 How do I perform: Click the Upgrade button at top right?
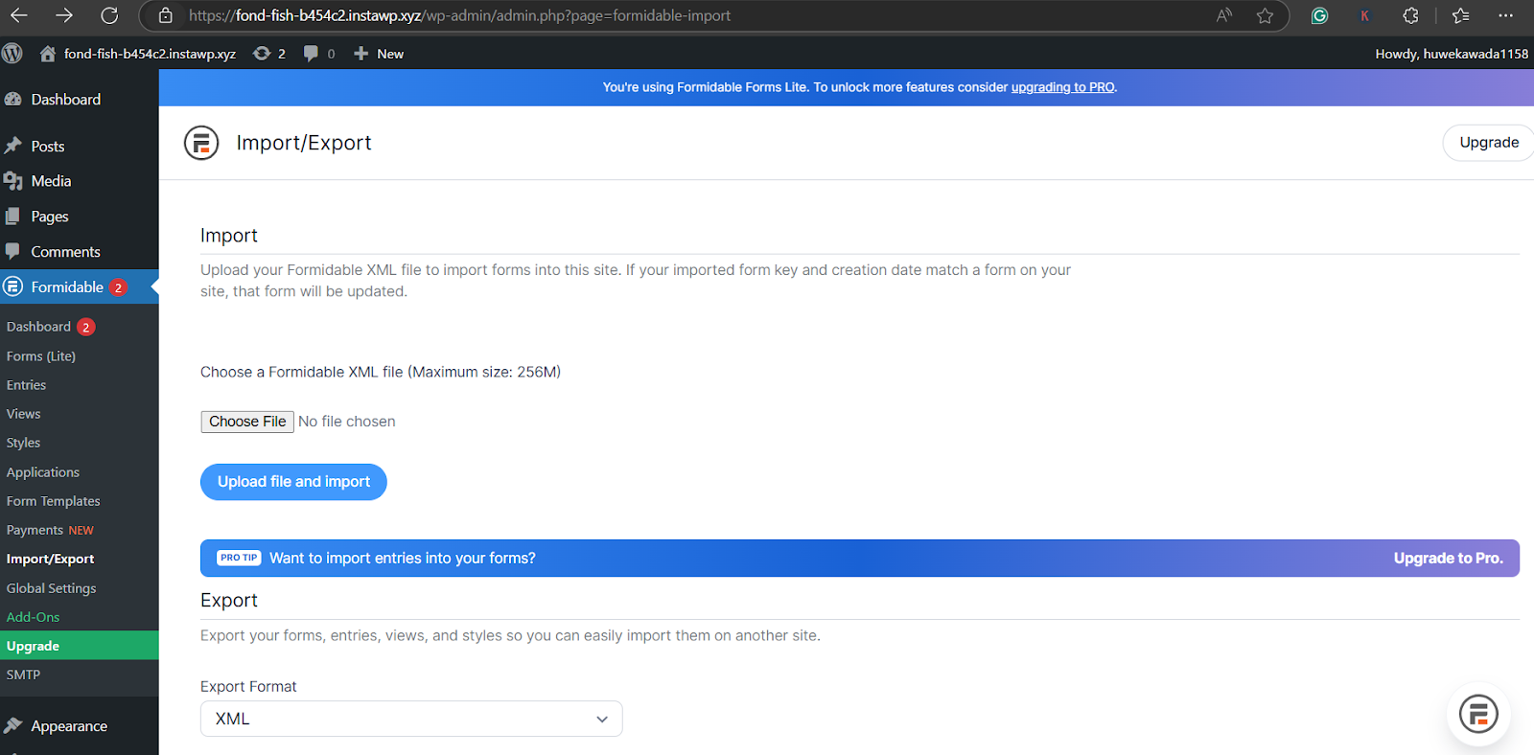(x=1488, y=143)
